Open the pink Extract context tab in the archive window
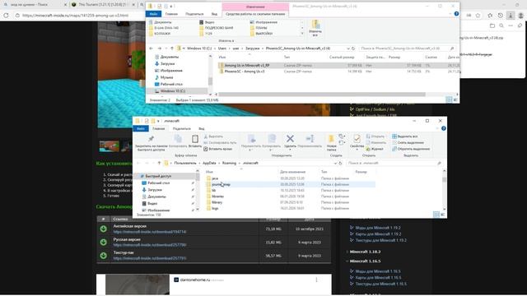The width and height of the screenshot is (527, 296). [255, 7]
